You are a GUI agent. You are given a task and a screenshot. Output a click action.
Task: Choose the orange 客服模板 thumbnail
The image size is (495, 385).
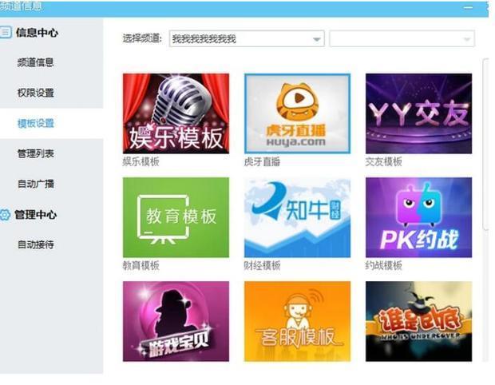[x=297, y=321]
